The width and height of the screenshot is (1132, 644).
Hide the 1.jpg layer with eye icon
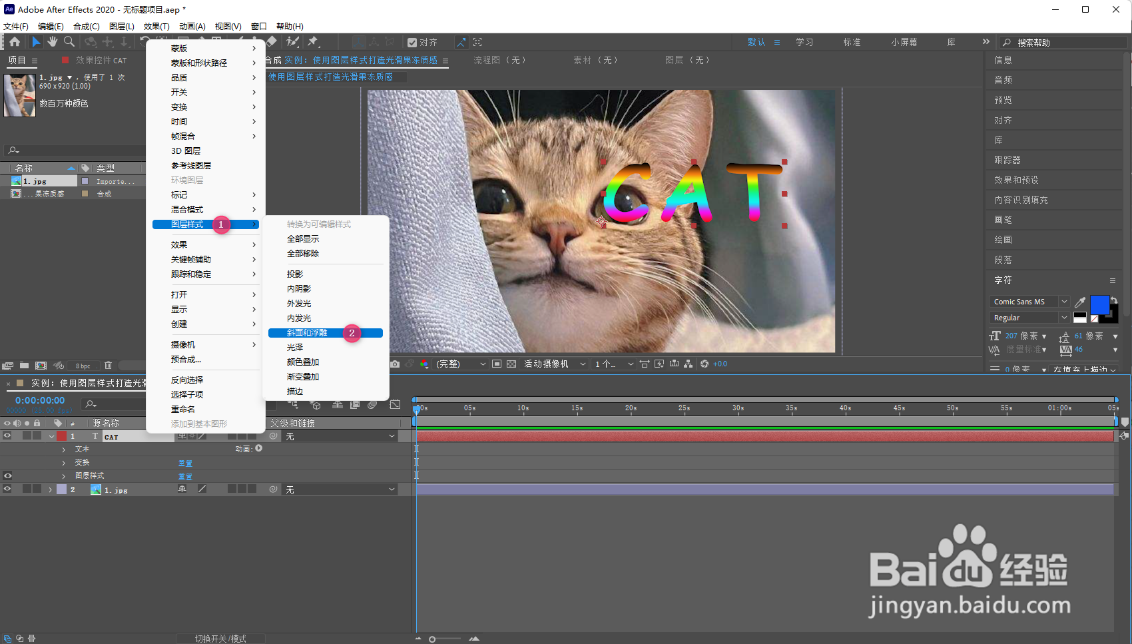point(7,489)
